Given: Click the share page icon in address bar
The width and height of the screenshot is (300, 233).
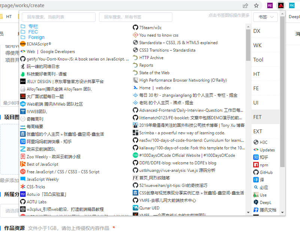Looking at the screenshot, I should click(245, 6).
